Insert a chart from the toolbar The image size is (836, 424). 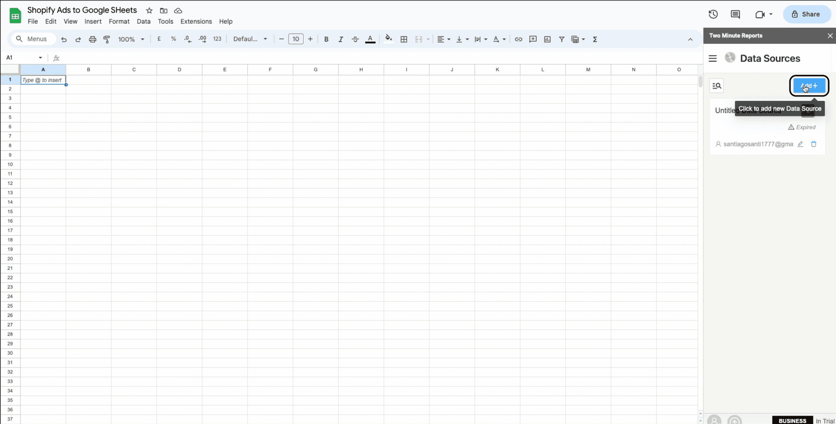[x=547, y=39]
